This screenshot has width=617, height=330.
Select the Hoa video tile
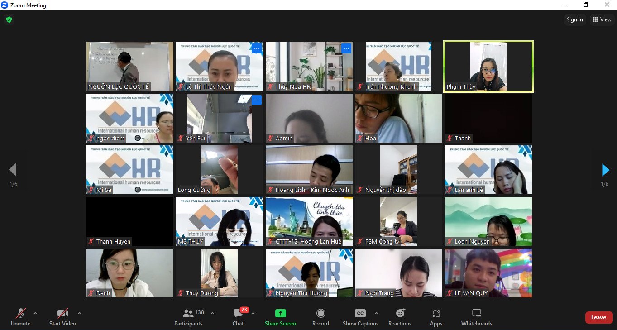(399, 118)
